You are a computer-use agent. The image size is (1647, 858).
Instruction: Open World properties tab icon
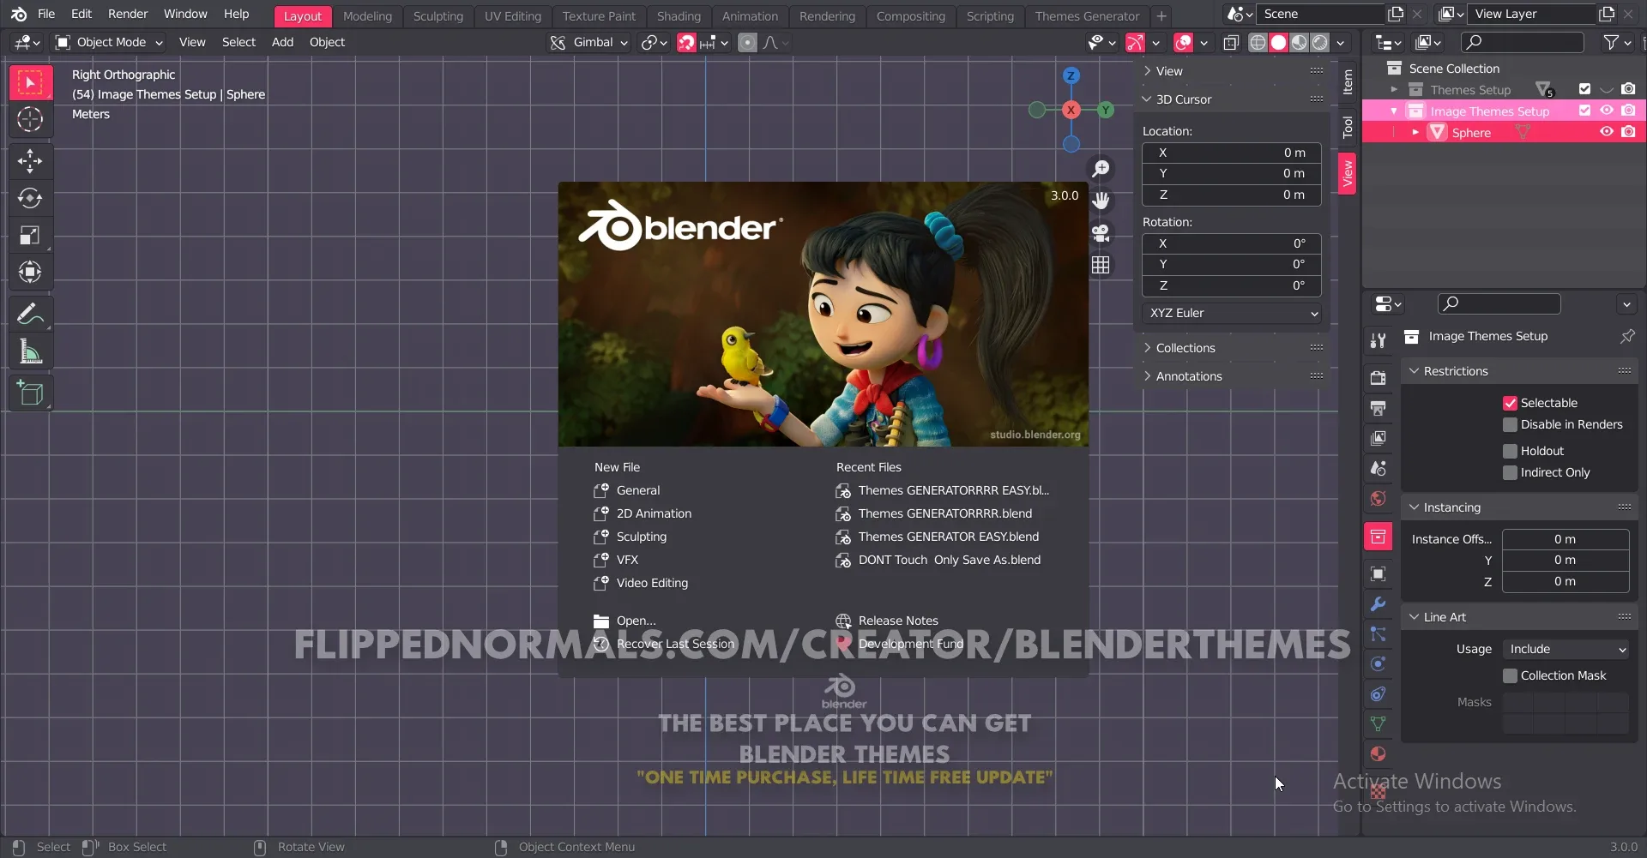click(x=1378, y=498)
